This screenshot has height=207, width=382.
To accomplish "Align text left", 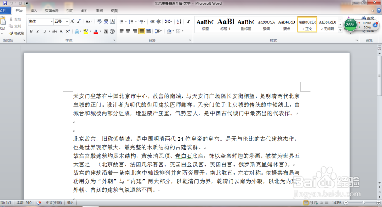I will [121, 31].
